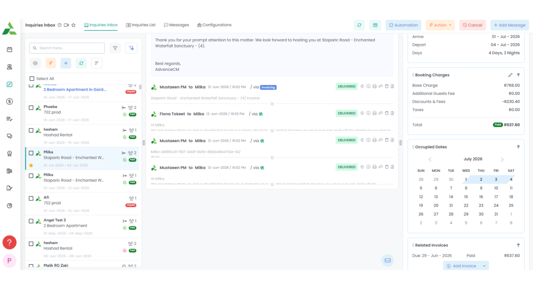Open the dollar finances icon in sidebar
The height and width of the screenshot is (300, 533).
9,102
